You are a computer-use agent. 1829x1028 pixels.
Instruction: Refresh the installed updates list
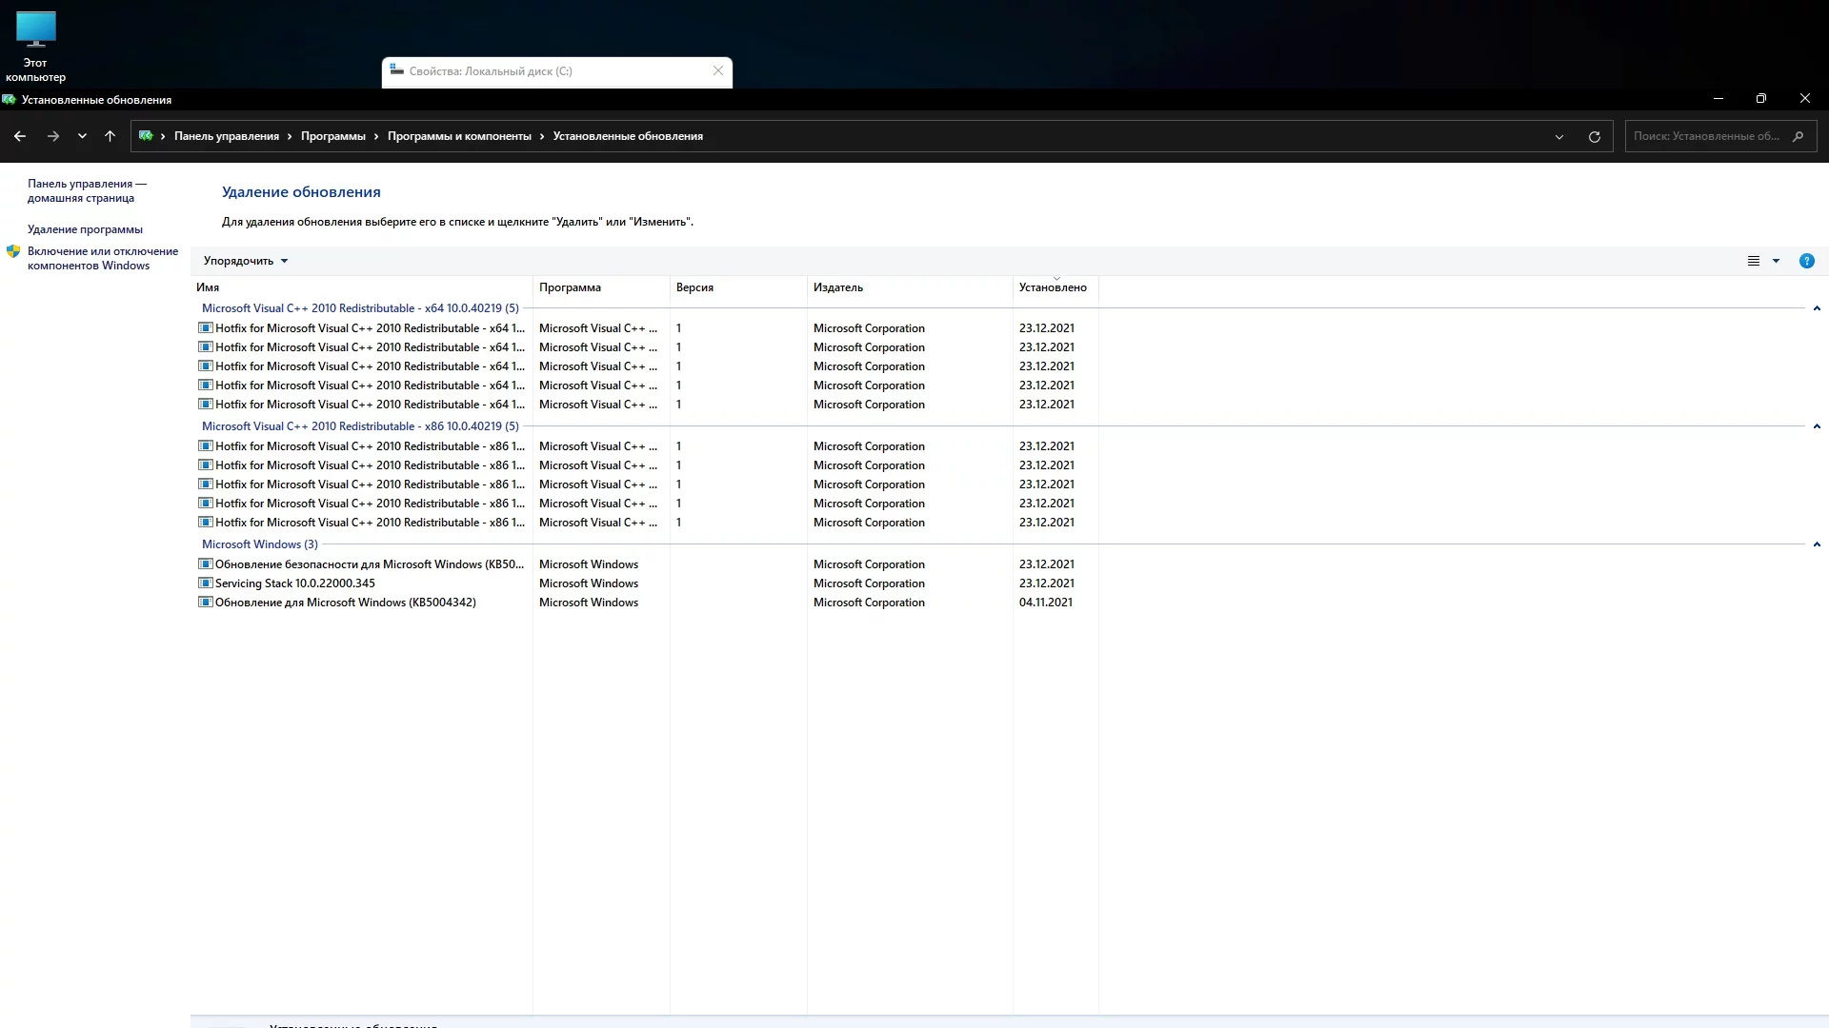tap(1594, 136)
